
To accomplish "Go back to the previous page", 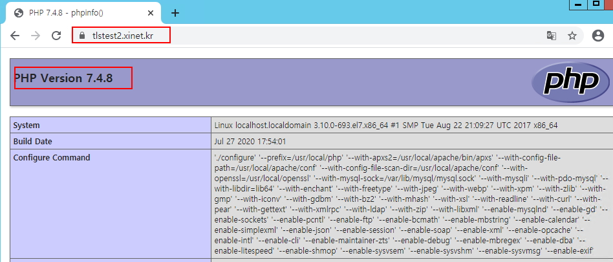I will tap(14, 36).
